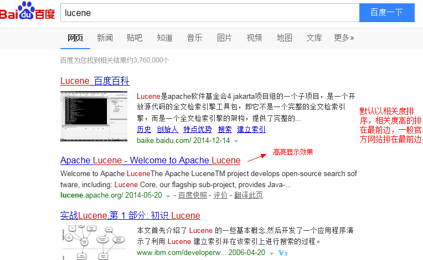The image size is (423, 260).
Task: Click the lucene.apache.org/ 2014-05-20 URL text
Action: (x=111, y=195)
